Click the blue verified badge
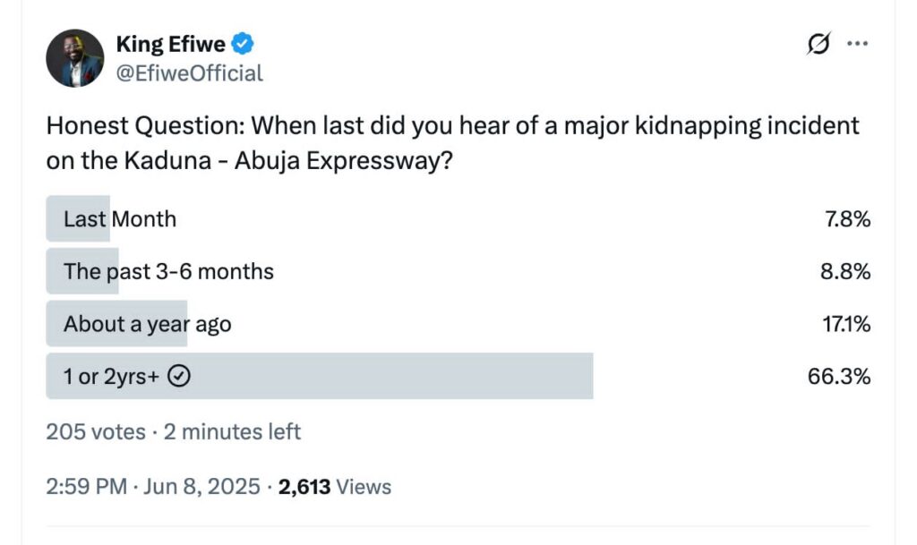This screenshot has width=917, height=545. pyautogui.click(x=242, y=44)
